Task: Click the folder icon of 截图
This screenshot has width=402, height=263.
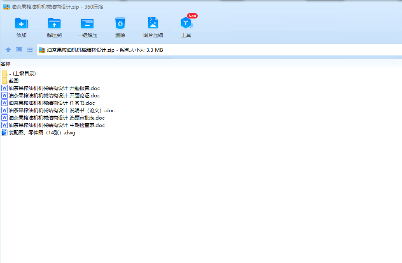Action: click(5, 81)
